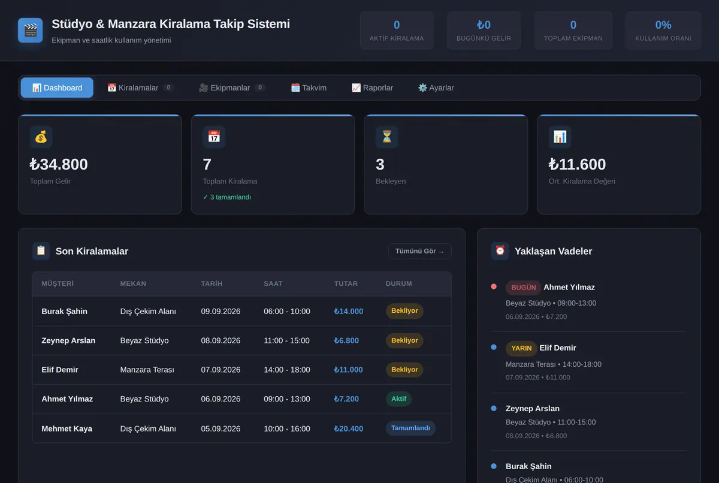Click the YARIN tag beside Elif Demir
Image resolution: width=719 pixels, height=483 pixels.
[x=521, y=348]
